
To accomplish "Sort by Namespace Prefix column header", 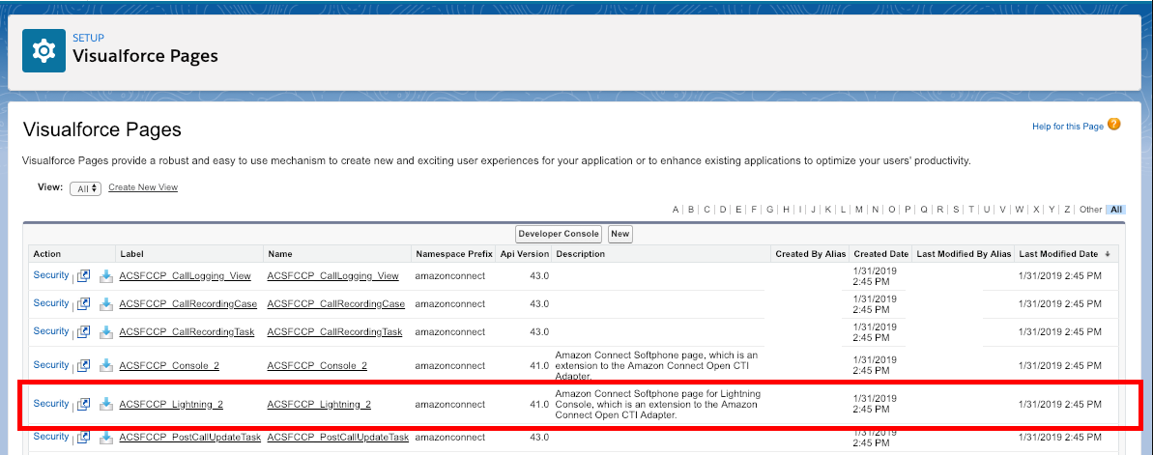I will pos(453,254).
